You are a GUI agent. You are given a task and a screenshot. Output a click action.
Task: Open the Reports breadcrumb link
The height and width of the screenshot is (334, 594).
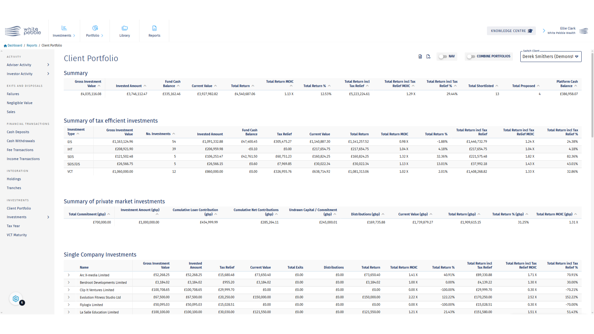pyautogui.click(x=32, y=45)
